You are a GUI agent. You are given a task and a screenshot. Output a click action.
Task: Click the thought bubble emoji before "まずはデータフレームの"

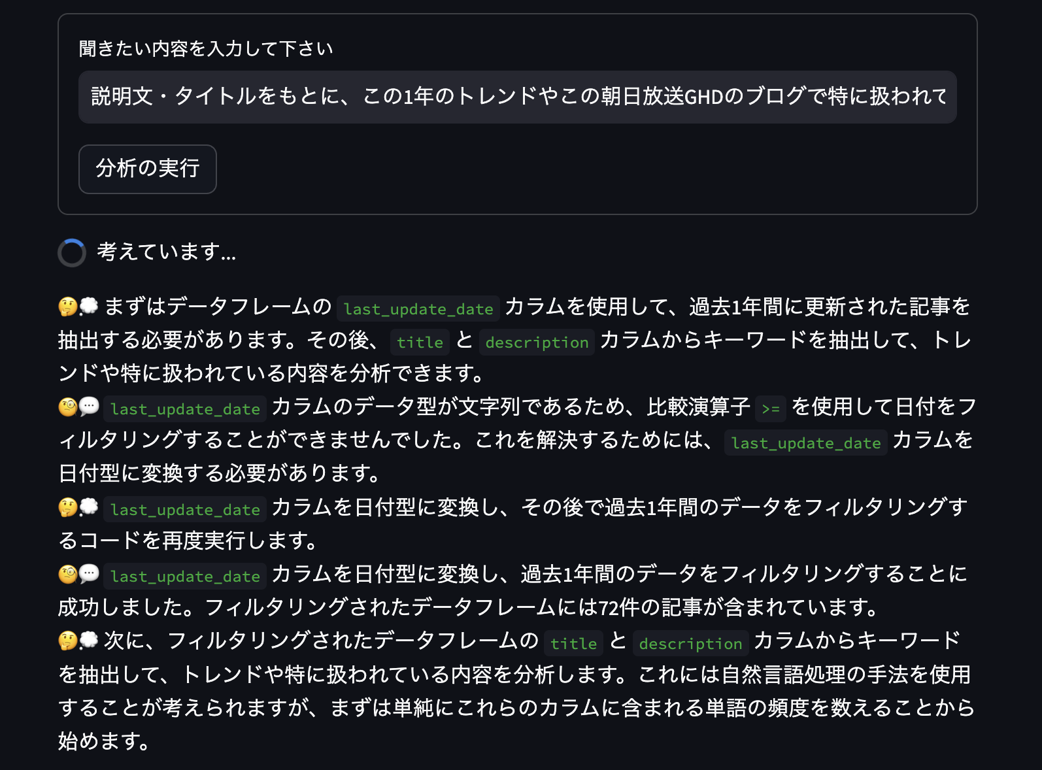coord(89,306)
